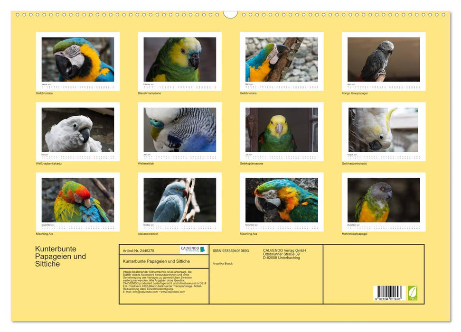Open the Wellensittich photo
This screenshot has width=461, height=332.
(x=180, y=129)
